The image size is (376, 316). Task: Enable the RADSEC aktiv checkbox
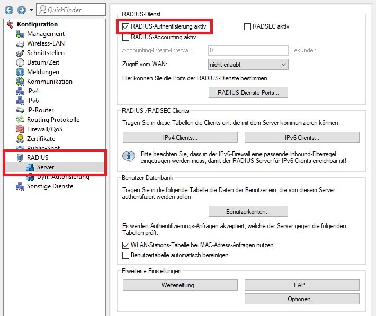tap(247, 26)
